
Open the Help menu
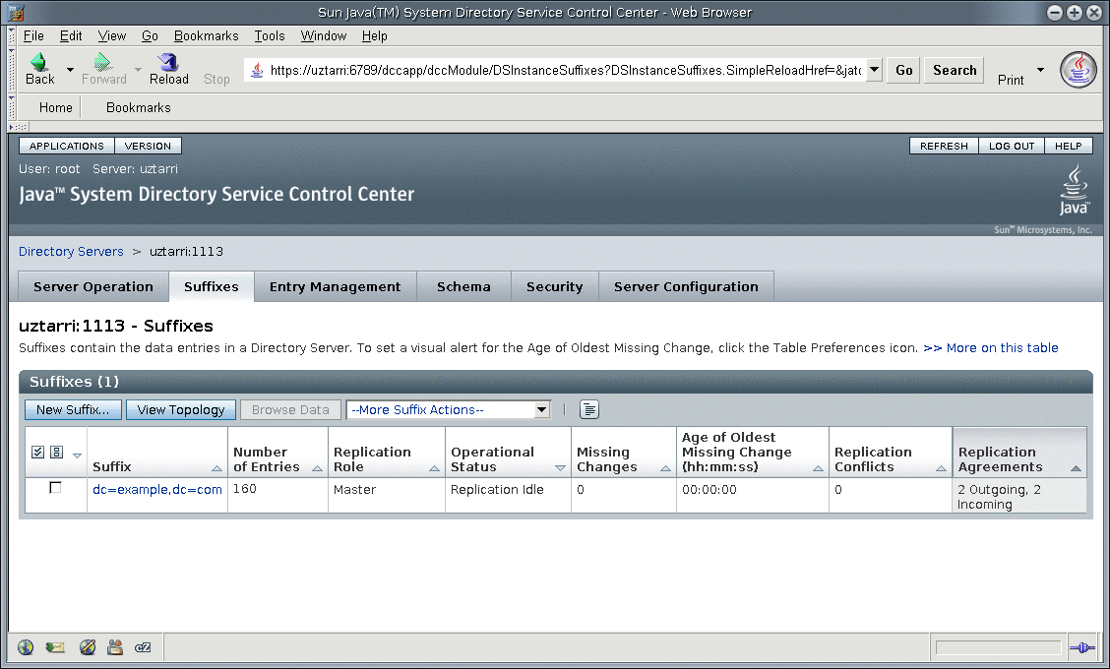click(375, 35)
